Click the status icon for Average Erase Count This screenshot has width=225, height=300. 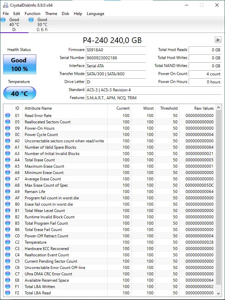tap(8, 179)
